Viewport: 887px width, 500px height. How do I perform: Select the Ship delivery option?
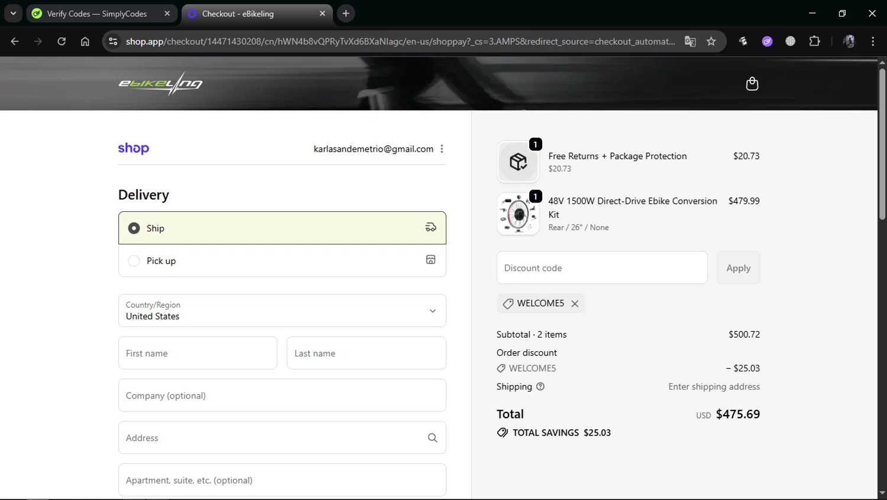[282, 228]
